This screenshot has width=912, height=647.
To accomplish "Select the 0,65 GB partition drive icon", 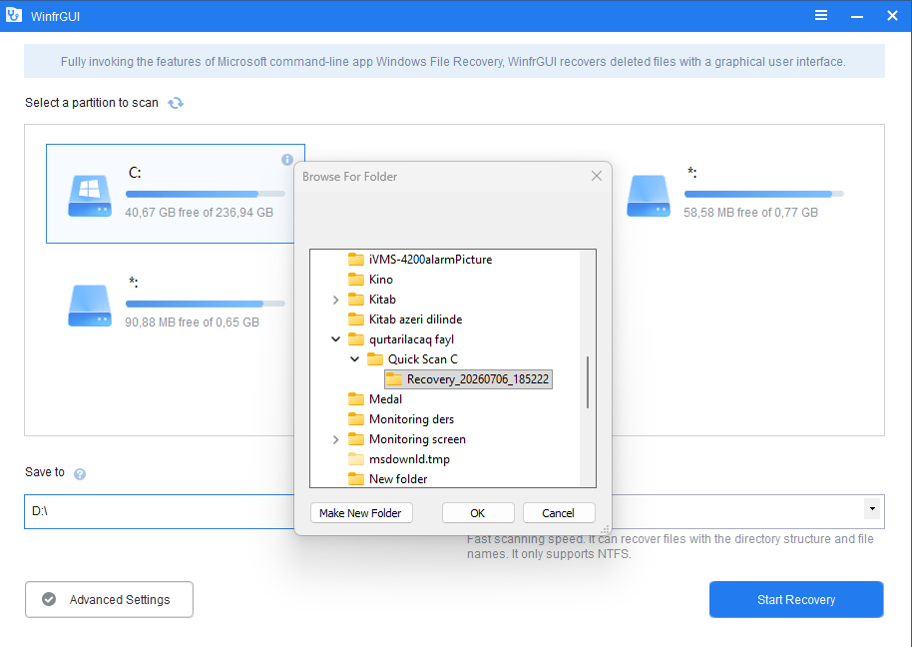I will click(90, 306).
